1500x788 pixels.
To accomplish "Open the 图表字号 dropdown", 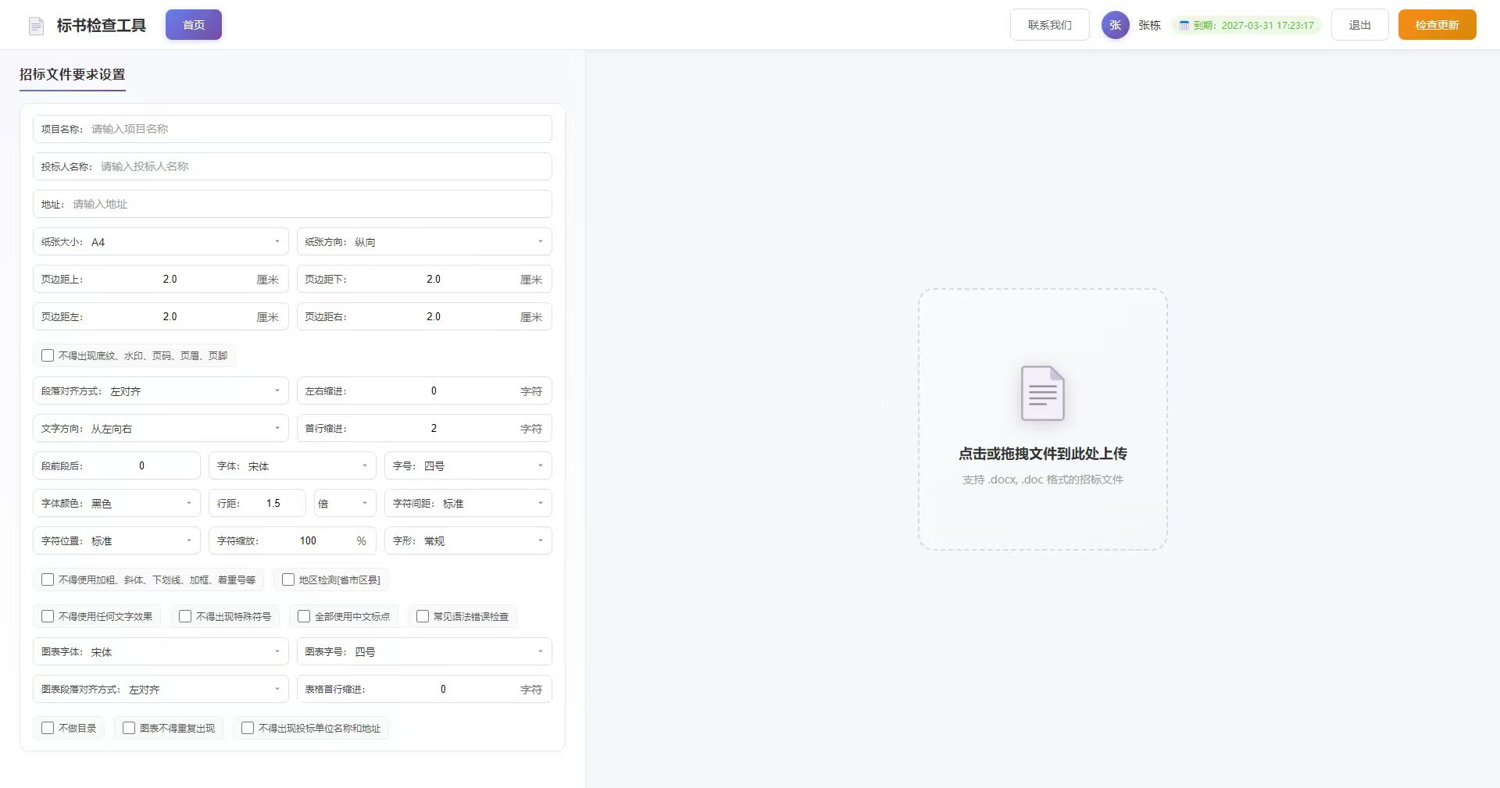I will click(x=424, y=651).
